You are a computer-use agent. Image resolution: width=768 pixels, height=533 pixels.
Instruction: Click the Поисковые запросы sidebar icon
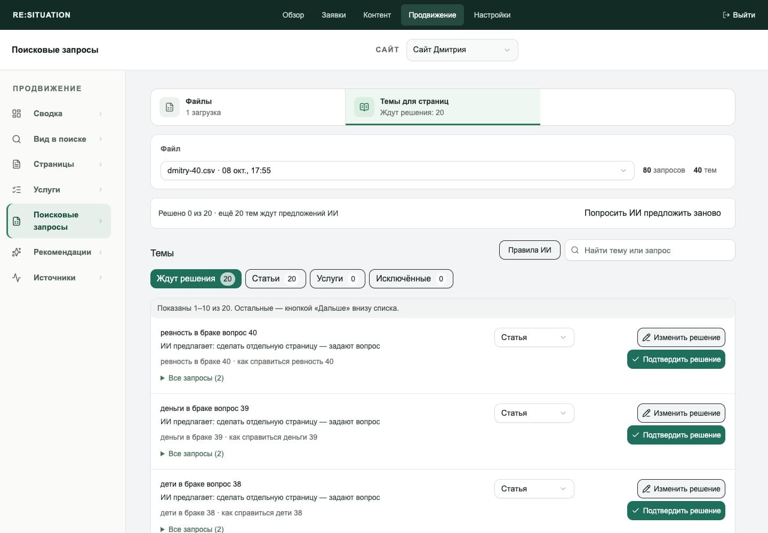[x=17, y=221]
